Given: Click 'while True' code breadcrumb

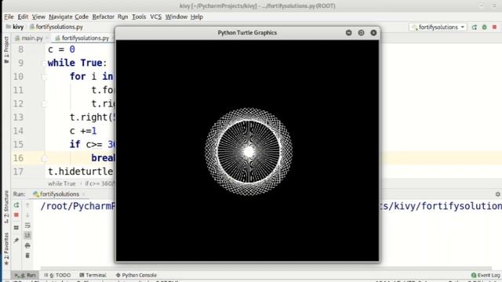Looking at the screenshot, I should (62, 183).
